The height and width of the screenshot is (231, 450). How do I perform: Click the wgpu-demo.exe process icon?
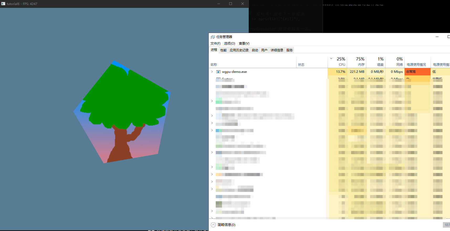pos(218,72)
